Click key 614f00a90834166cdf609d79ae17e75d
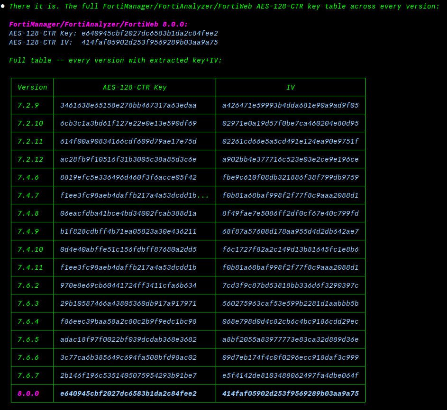The image size is (447, 410). click(128, 141)
